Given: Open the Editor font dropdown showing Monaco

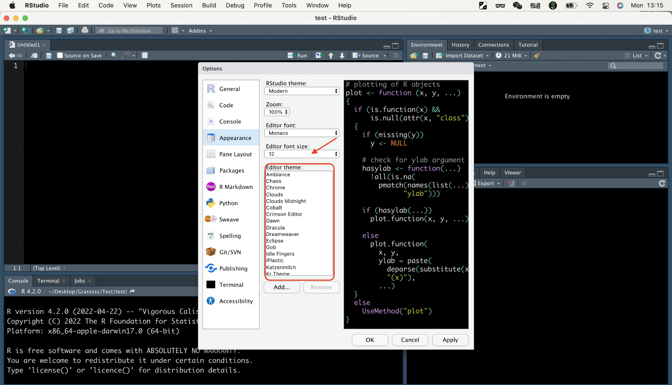Looking at the screenshot, I should click(x=302, y=133).
